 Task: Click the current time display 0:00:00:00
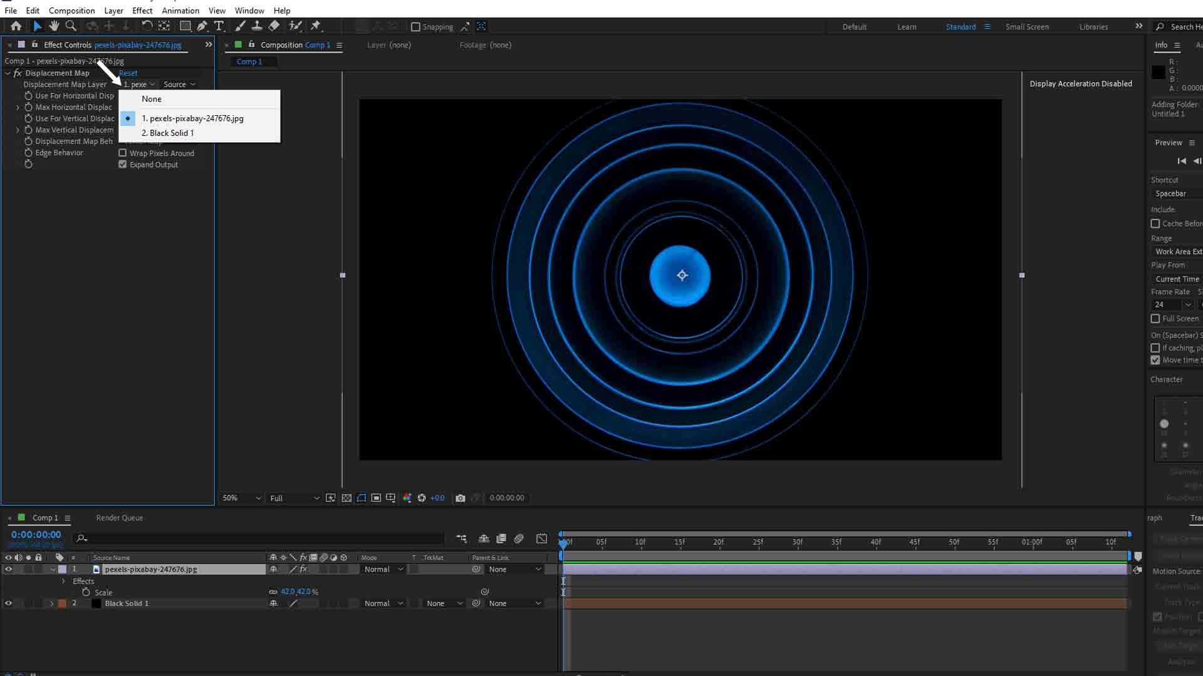tap(36, 534)
